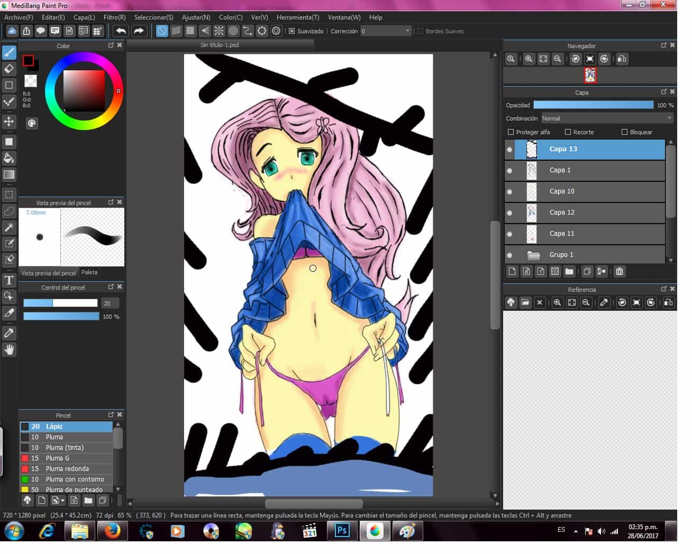Open the color palette icon in the Color panel
Viewport: 692px width, 554px height.
coord(32,123)
